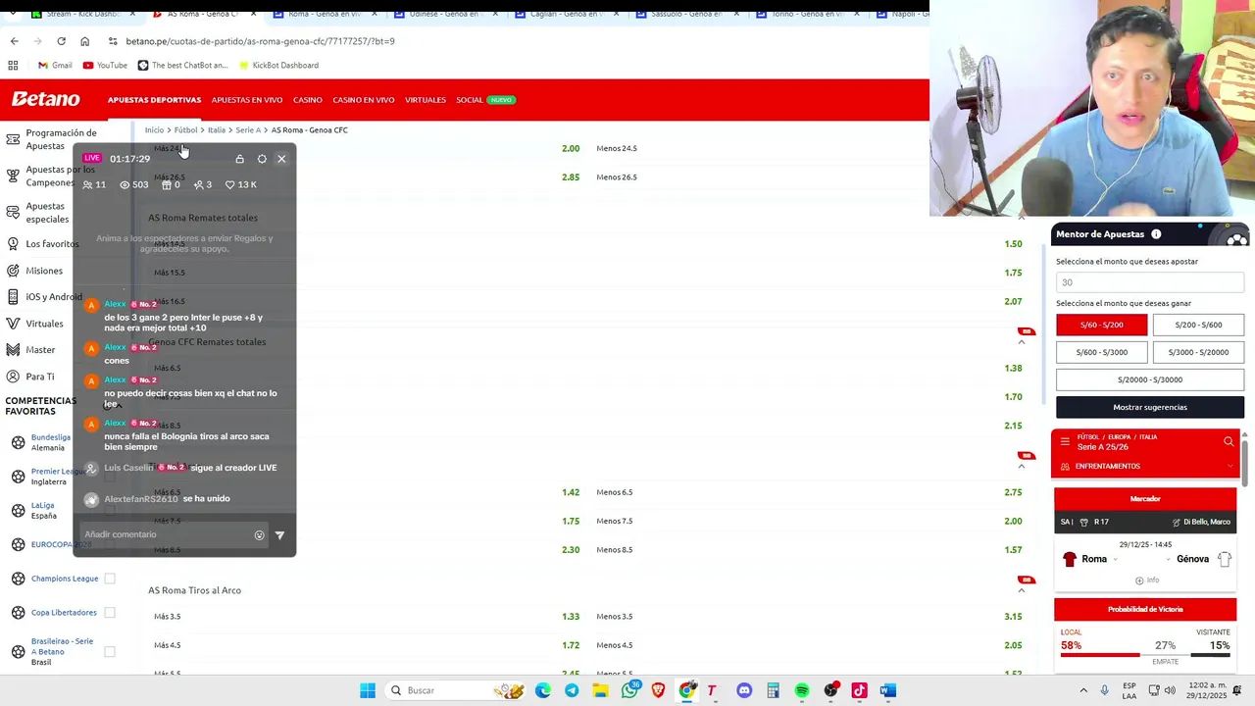Click the refresh icon in live overlay
The width and height of the screenshot is (1255, 706).
click(262, 159)
